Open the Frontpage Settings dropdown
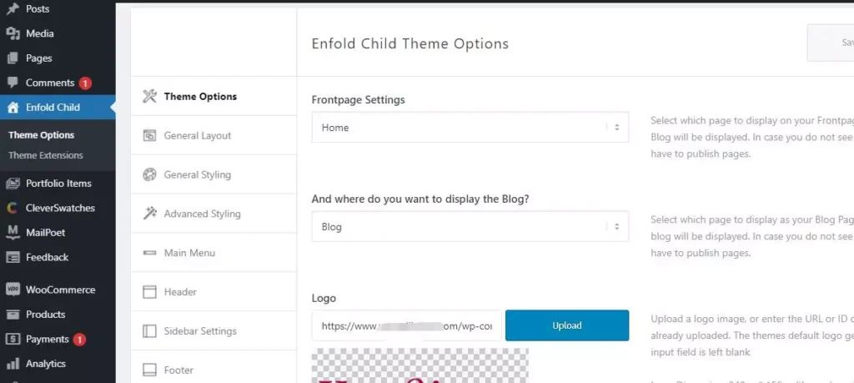The image size is (854, 383). pos(470,128)
